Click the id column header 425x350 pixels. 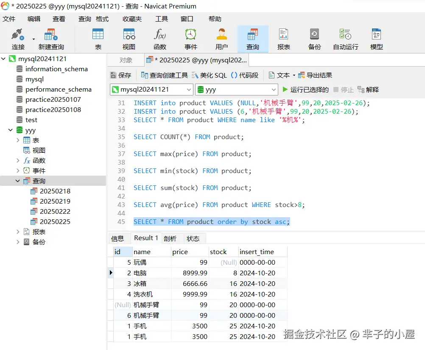123,252
